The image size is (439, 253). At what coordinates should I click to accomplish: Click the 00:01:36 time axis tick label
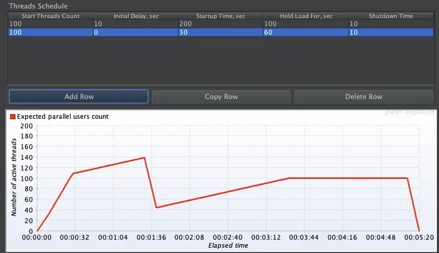pyautogui.click(x=151, y=238)
